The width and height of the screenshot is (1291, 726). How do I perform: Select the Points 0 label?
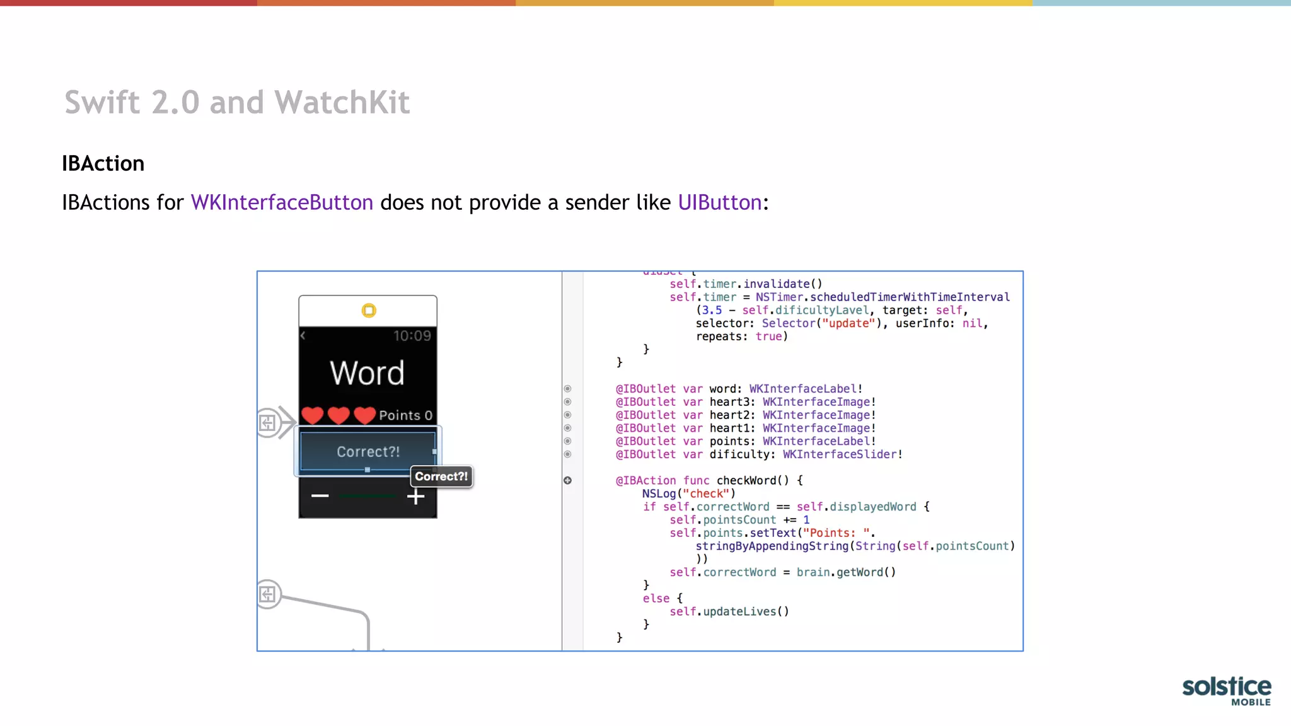(405, 415)
